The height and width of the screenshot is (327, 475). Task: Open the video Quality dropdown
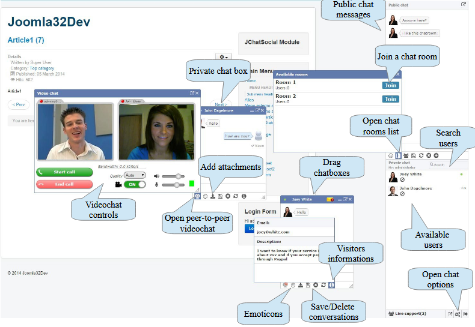(134, 175)
